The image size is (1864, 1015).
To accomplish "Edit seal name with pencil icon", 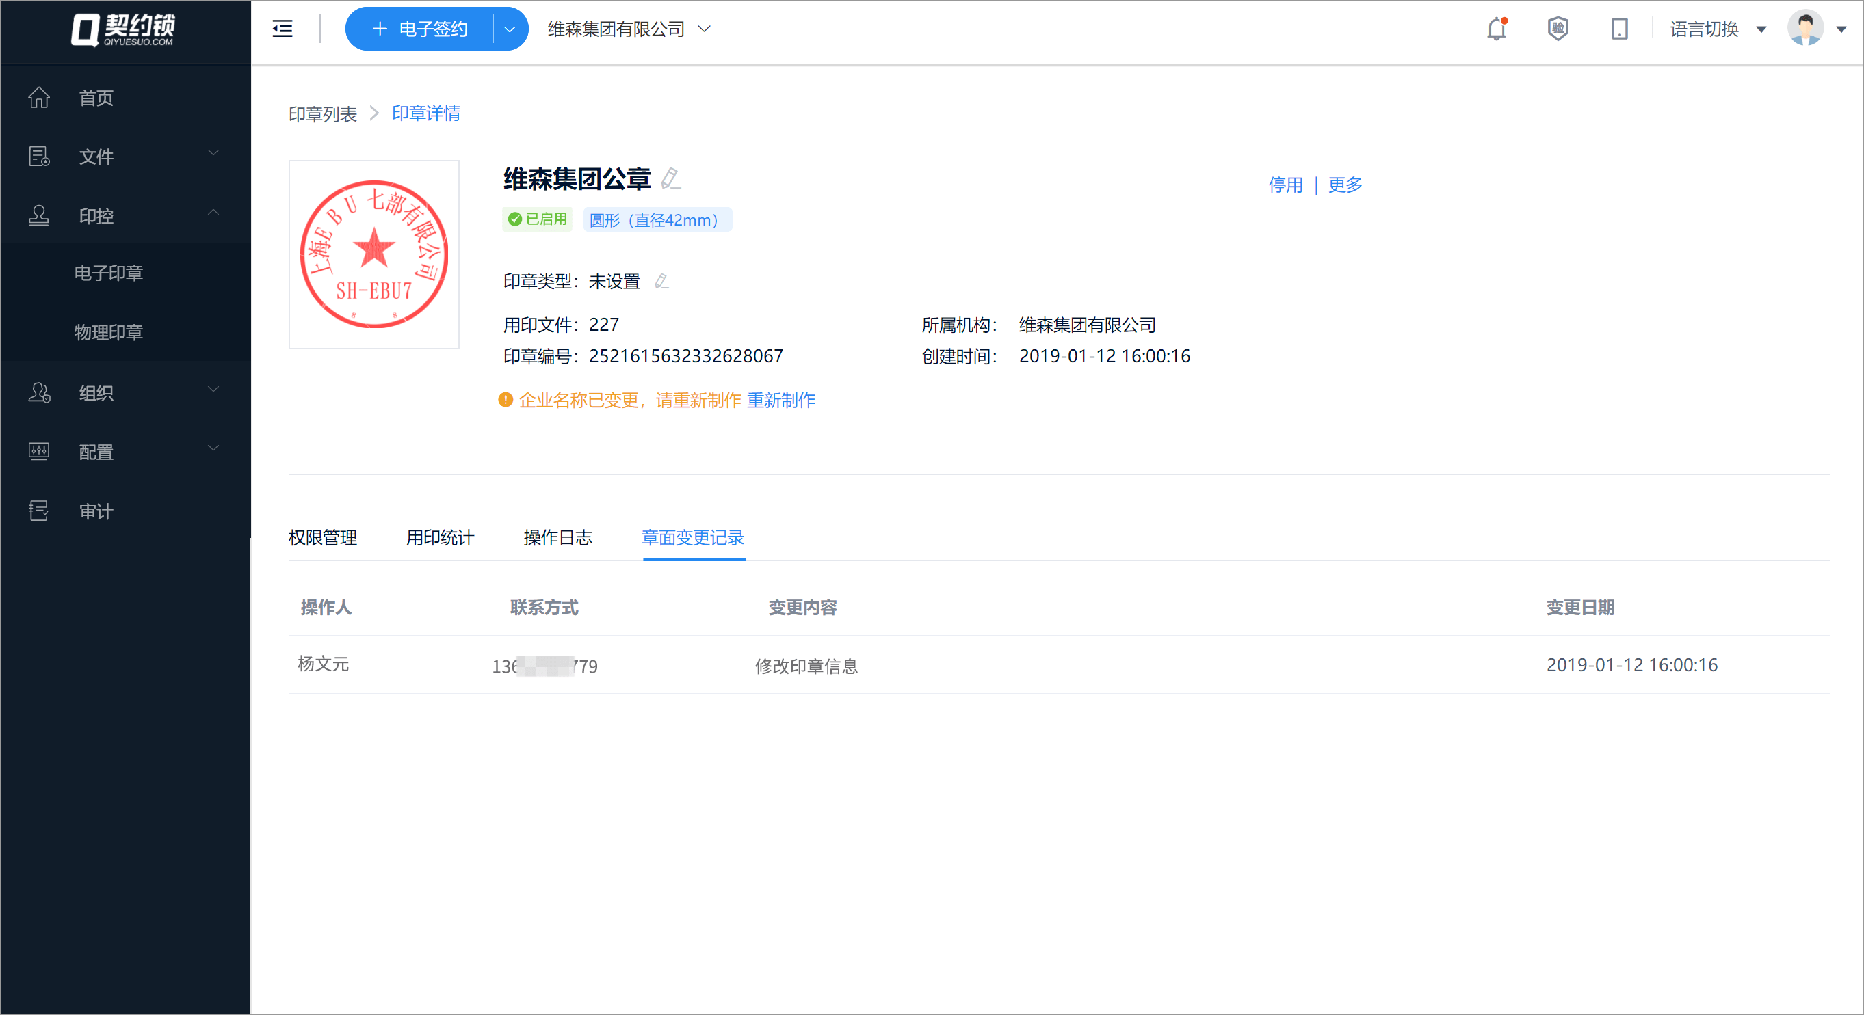I will (x=671, y=178).
